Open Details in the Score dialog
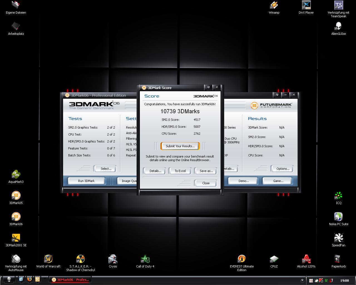The height and width of the screenshot is (285, 356). pyautogui.click(x=155, y=171)
